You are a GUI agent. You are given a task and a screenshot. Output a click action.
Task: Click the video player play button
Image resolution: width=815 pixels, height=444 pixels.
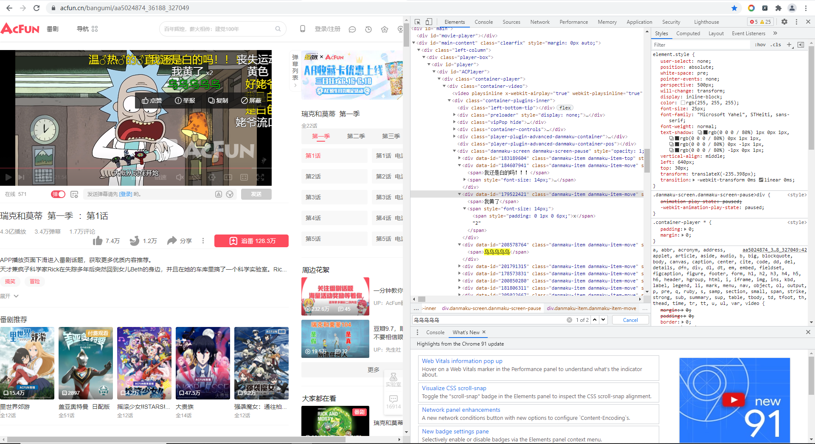pos(8,177)
